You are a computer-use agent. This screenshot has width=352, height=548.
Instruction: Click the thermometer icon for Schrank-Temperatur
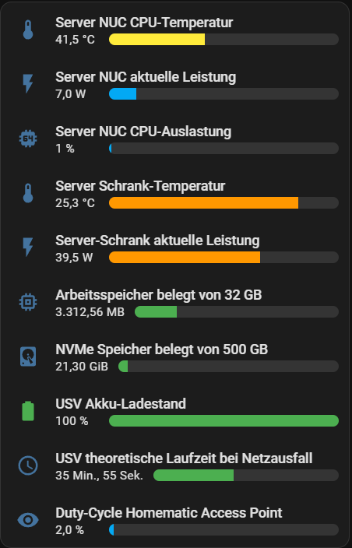(28, 194)
